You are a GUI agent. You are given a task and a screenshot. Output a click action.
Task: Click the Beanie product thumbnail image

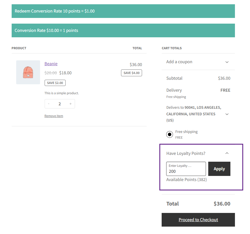click(x=28, y=72)
